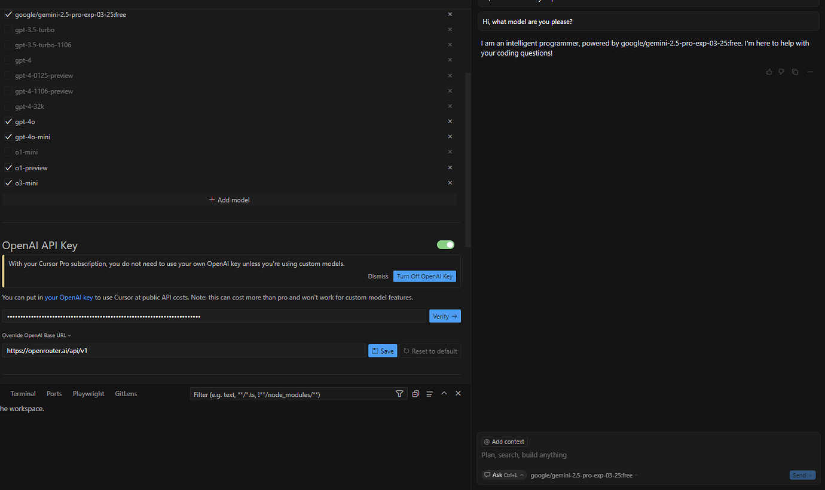This screenshot has height=490, width=825.
Task: Click the OpenAI API key input field
Action: (214, 316)
